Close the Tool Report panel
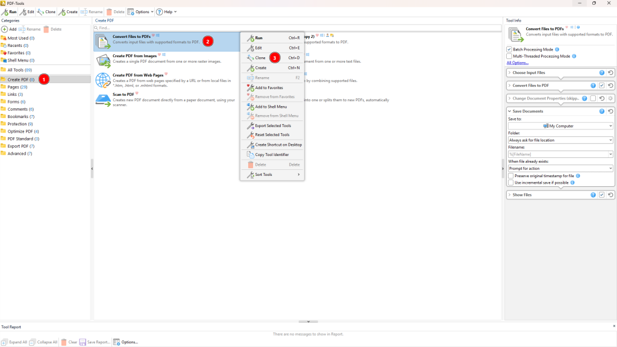This screenshot has height=347, width=617. [614, 326]
